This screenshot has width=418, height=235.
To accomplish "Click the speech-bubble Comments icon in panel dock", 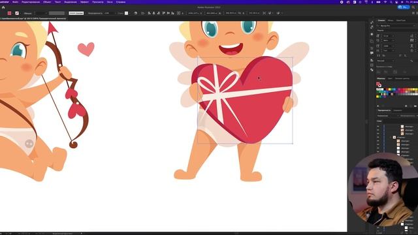I will coord(372,53).
